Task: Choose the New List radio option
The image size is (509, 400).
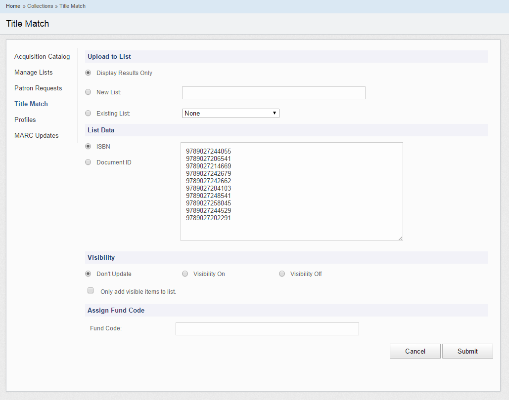Action: point(88,92)
